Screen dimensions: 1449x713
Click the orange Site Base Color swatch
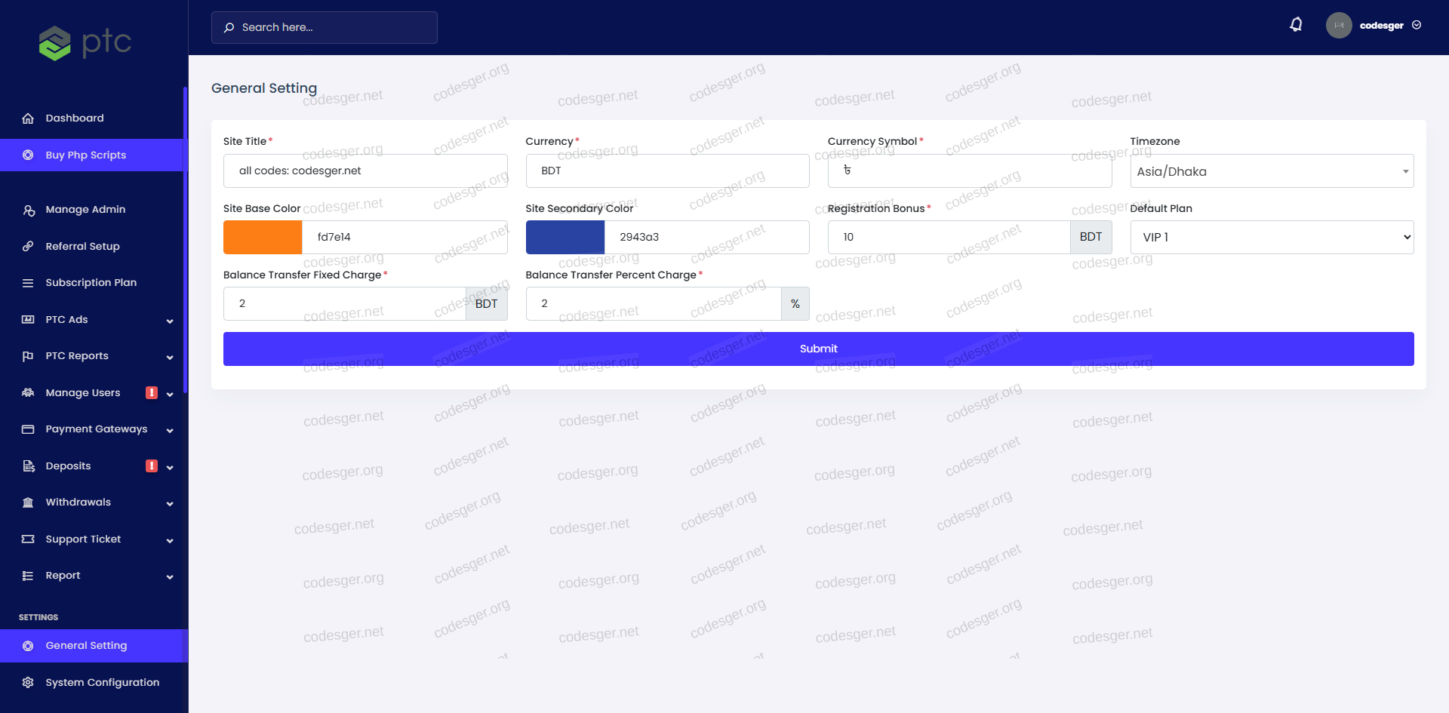[263, 238]
